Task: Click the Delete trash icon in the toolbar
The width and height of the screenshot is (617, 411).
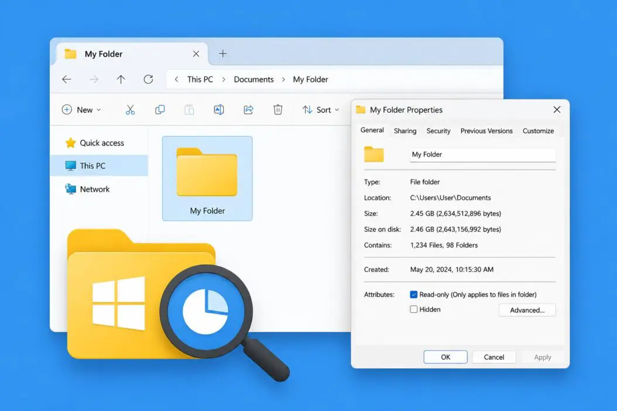Action: click(278, 110)
